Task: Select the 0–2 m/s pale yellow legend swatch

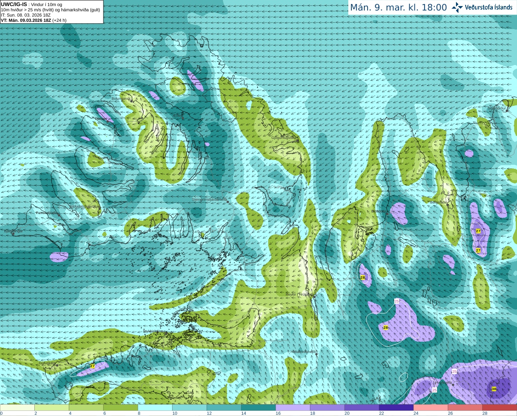Action: [x=17, y=408]
